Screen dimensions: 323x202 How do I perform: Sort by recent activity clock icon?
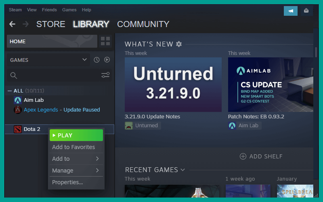pos(96,60)
